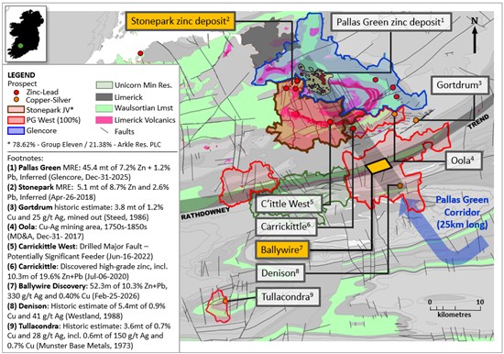Click the north arrow compass icon

[475, 35]
